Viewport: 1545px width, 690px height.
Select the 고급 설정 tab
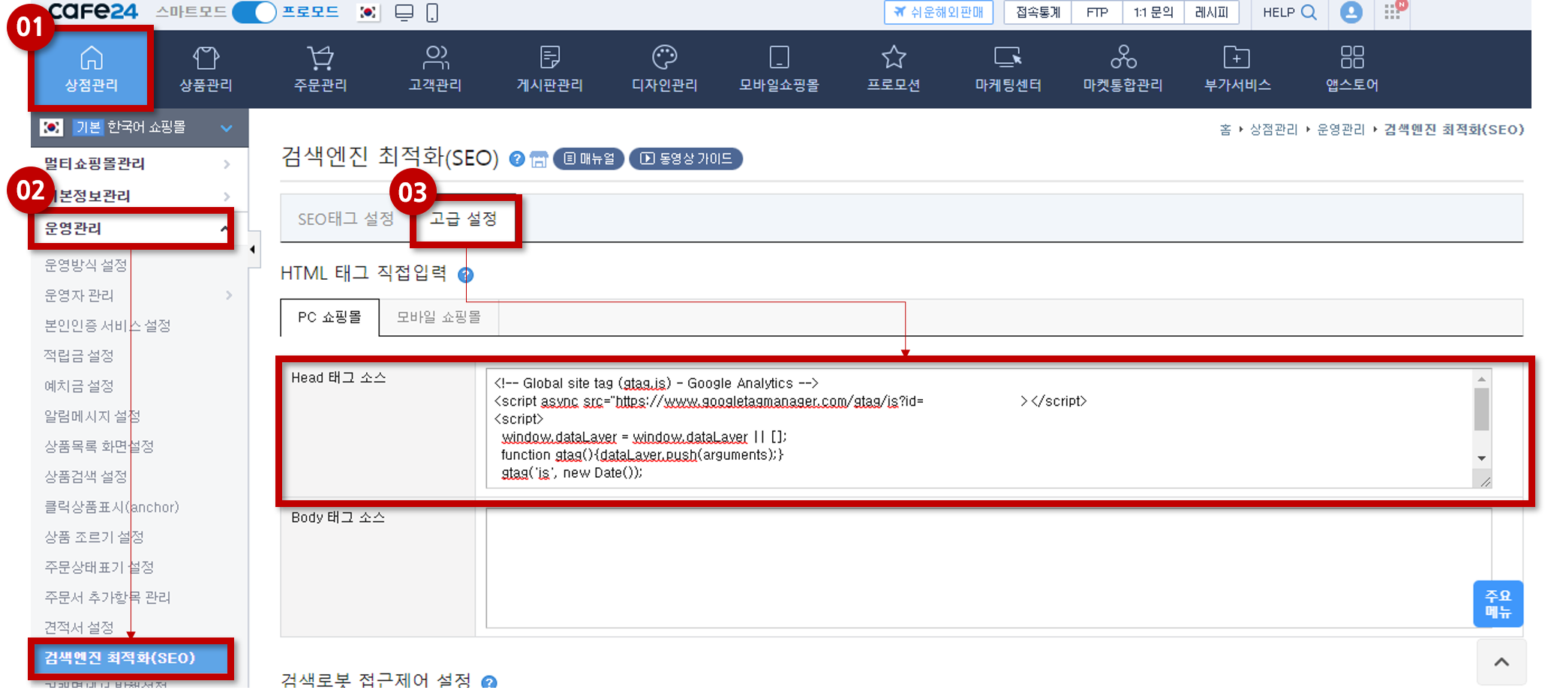point(464,219)
